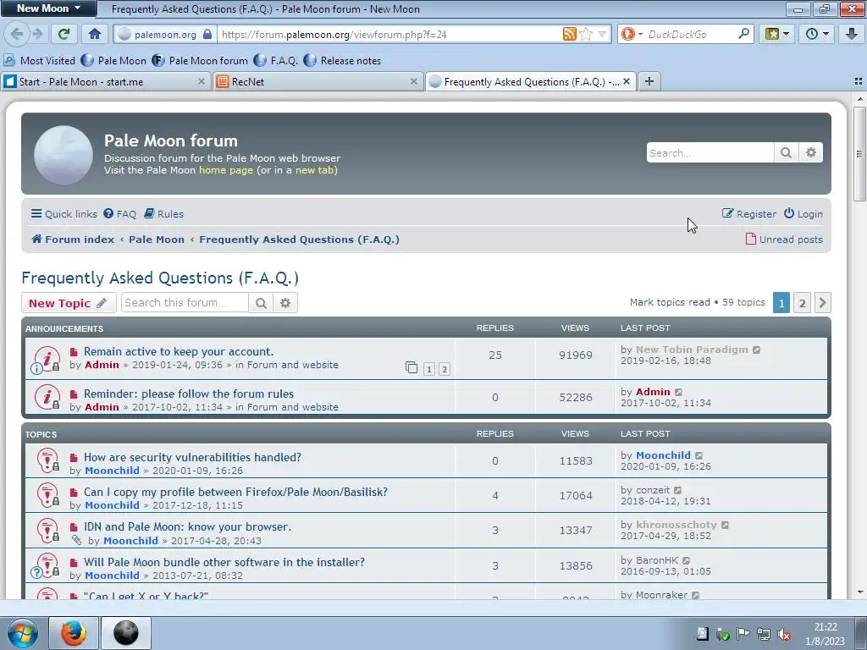The height and width of the screenshot is (650, 867).
Task: Open the Action Center flag tray icon
Action: [x=743, y=634]
